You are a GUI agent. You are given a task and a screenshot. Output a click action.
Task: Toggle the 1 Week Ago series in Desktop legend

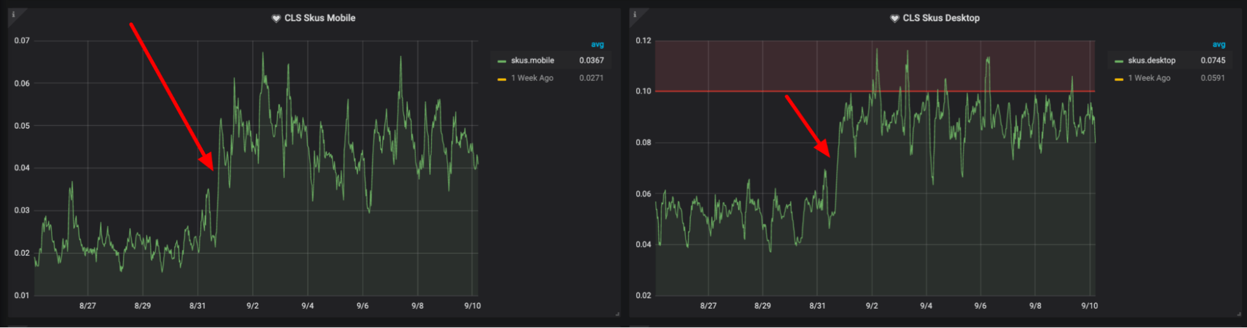point(1149,78)
